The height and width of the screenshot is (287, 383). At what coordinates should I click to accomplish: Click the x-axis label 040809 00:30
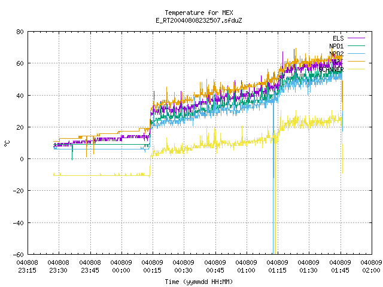tap(184, 267)
